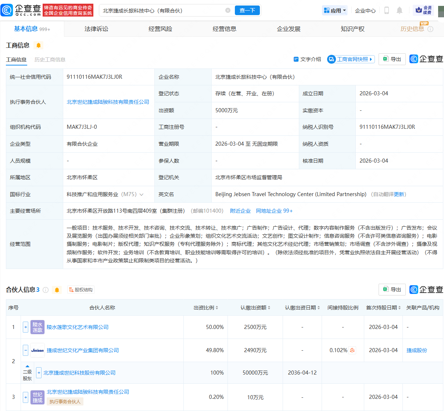The width and height of the screenshot is (444, 411).
Task: Open 股权结构 equity structure chart
Action: (x=82, y=290)
